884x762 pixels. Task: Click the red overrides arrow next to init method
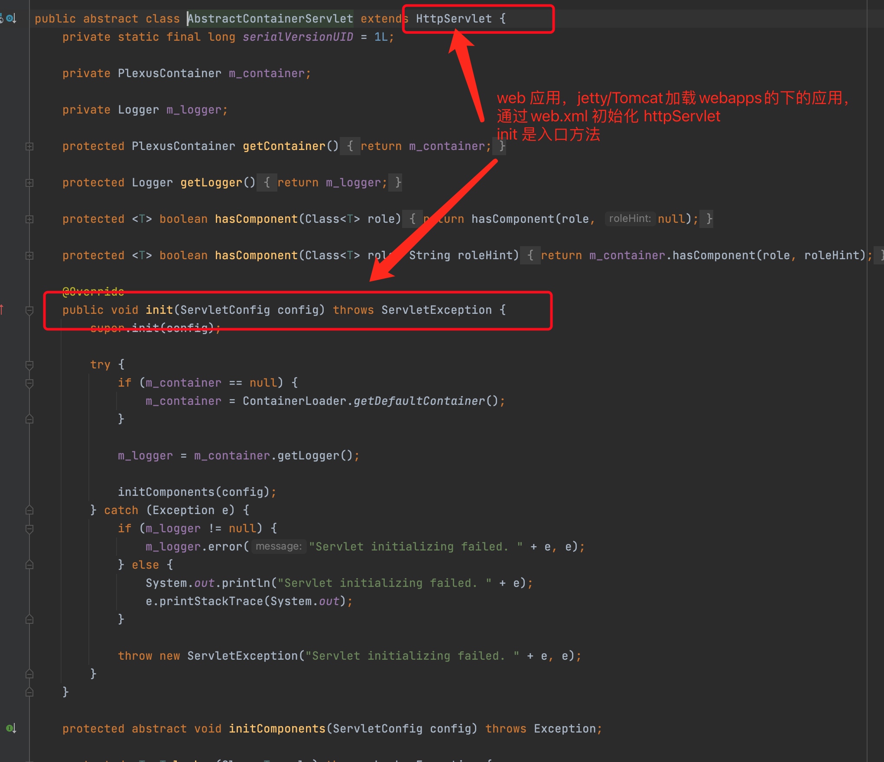pyautogui.click(x=2, y=309)
